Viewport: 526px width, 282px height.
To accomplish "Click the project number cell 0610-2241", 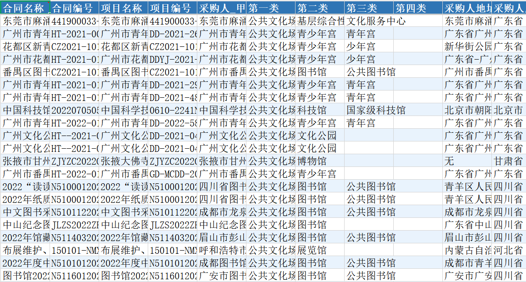I will (x=173, y=110).
